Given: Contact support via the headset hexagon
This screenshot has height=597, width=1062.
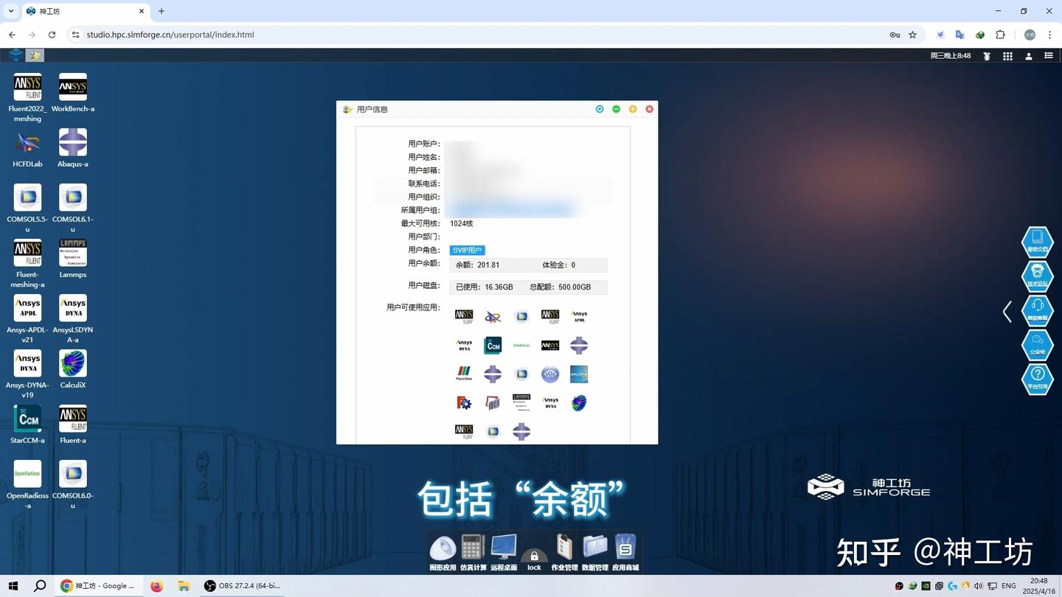Looking at the screenshot, I should 1037,310.
